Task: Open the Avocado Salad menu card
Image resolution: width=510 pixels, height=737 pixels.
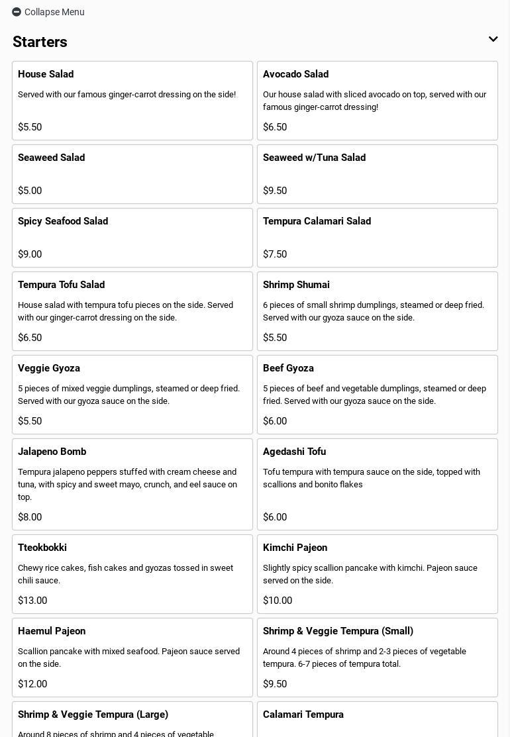Action: tap(378, 101)
